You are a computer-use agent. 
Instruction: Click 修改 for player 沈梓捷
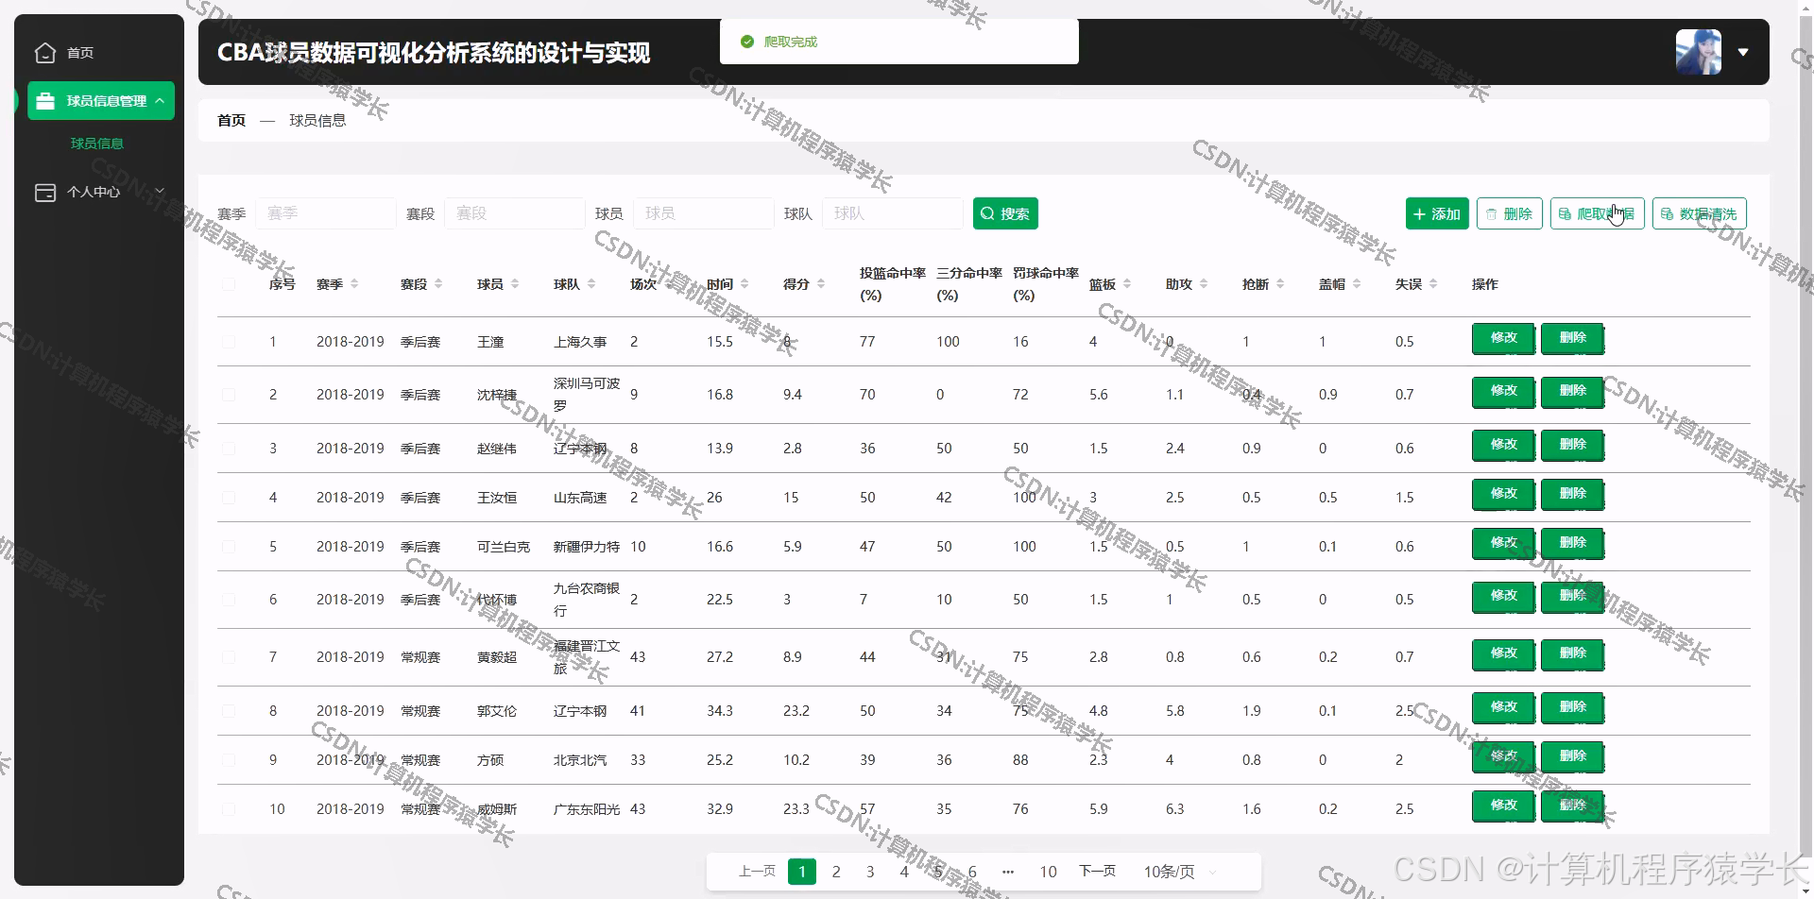(1503, 391)
